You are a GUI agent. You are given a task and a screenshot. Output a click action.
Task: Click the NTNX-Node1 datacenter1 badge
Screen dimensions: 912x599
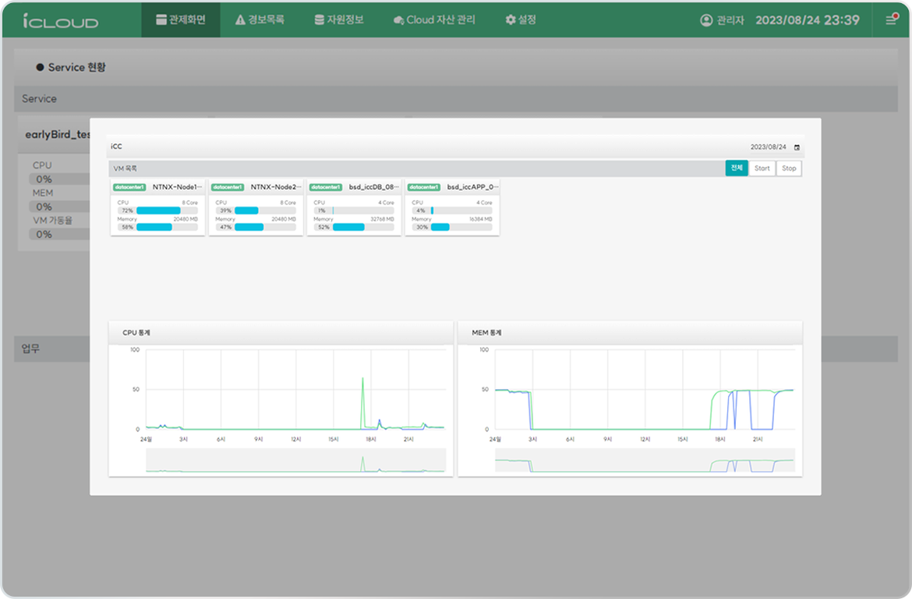click(x=129, y=187)
